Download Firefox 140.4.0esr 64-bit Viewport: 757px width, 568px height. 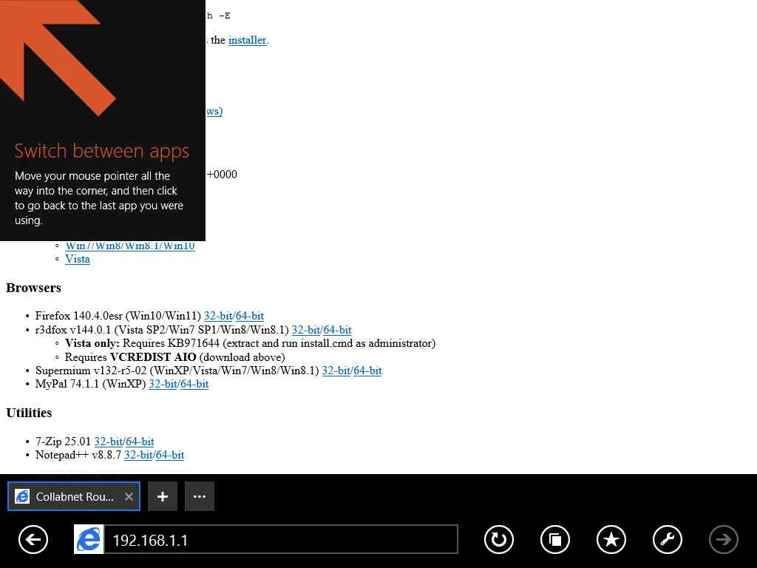coord(250,316)
